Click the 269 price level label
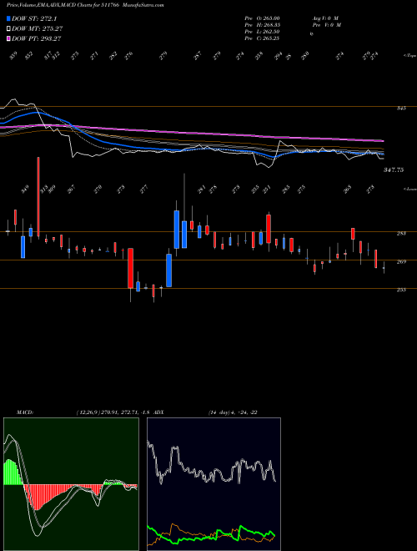Image resolution: width=417 pixels, height=551 pixels. tap(401, 262)
